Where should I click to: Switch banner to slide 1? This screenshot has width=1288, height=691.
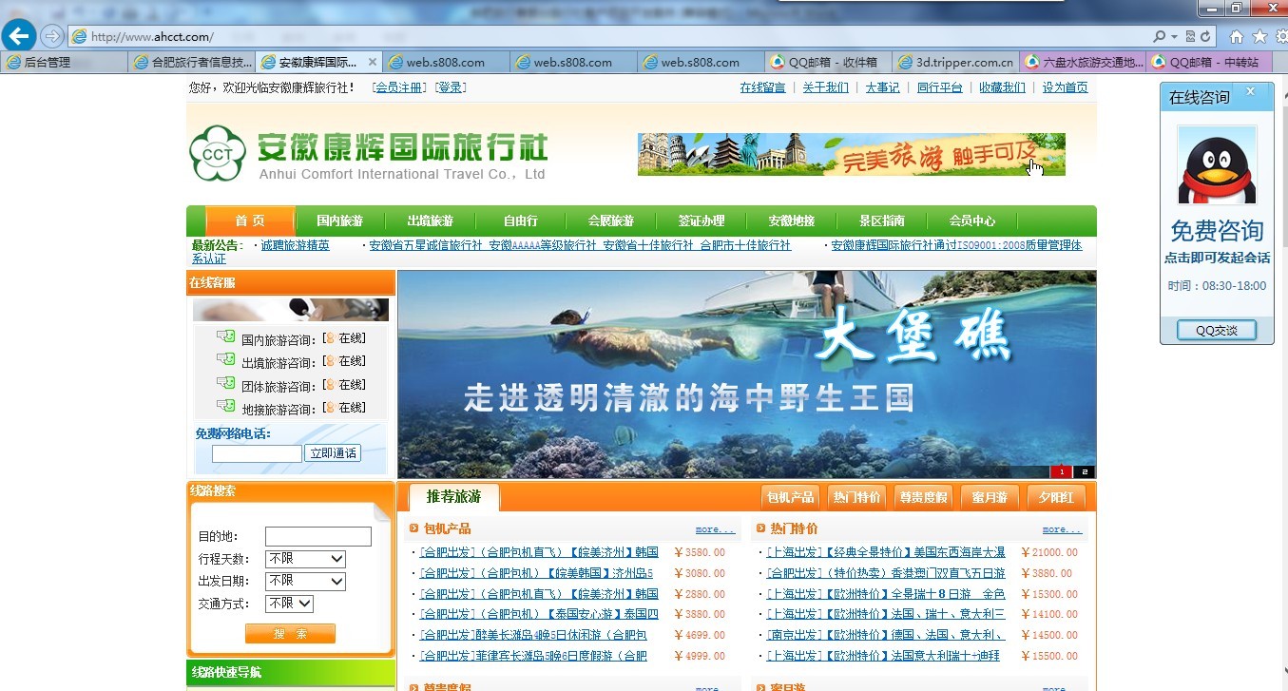click(x=1062, y=471)
